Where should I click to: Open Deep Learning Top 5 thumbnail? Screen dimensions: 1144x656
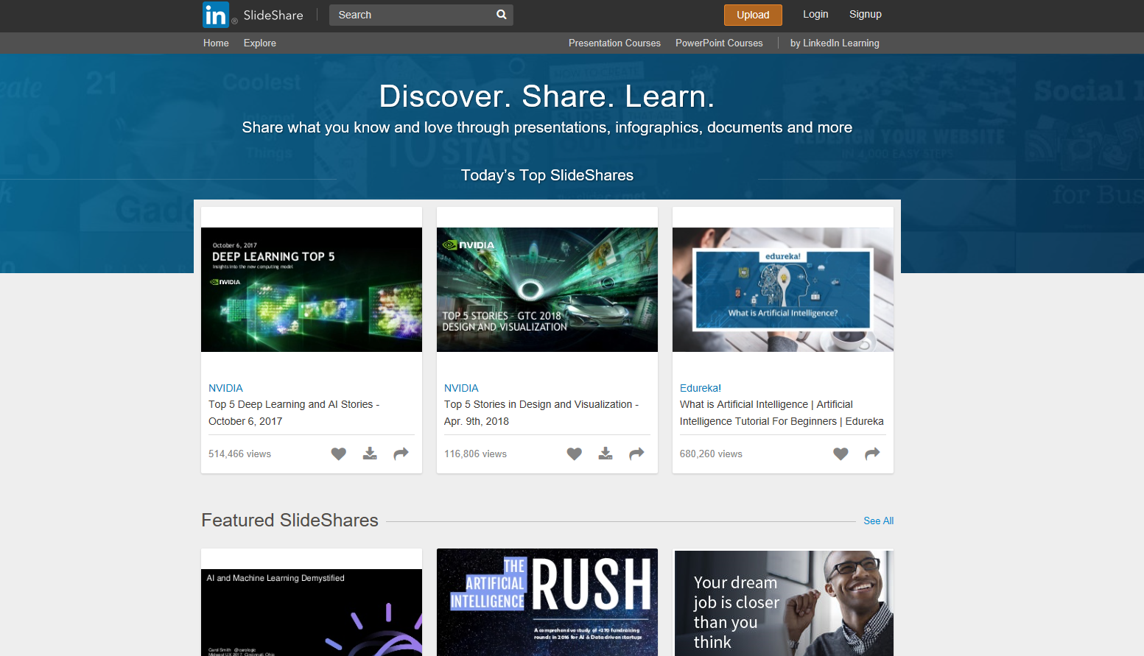click(312, 289)
